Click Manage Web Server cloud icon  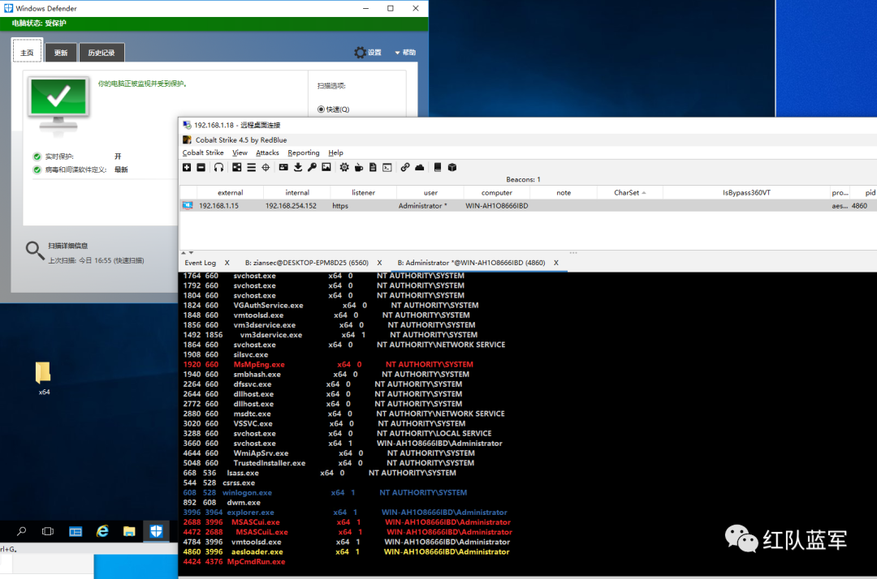coord(420,168)
